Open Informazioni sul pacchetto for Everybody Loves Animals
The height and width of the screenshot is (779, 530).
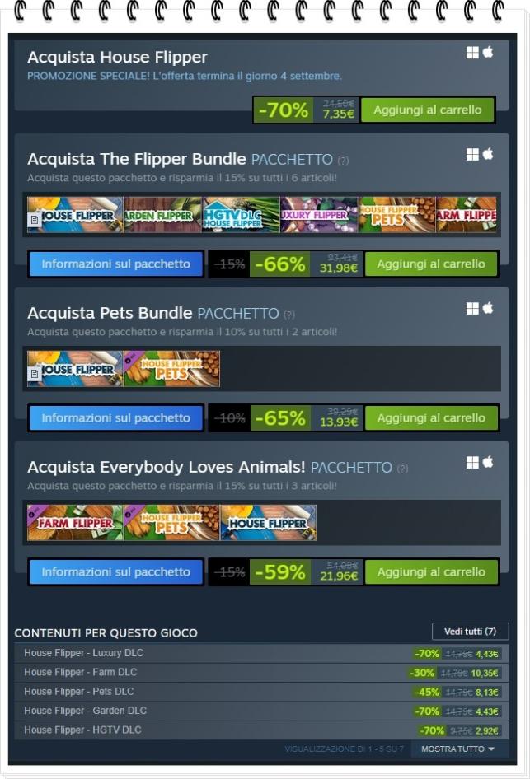116,571
